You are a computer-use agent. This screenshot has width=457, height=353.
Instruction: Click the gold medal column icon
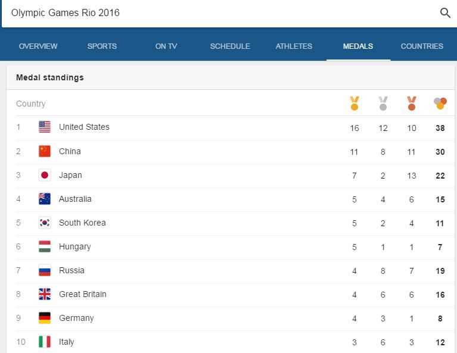tap(355, 104)
